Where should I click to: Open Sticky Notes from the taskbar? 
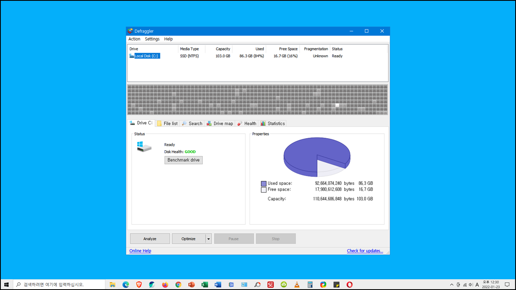pyautogui.click(x=336, y=284)
